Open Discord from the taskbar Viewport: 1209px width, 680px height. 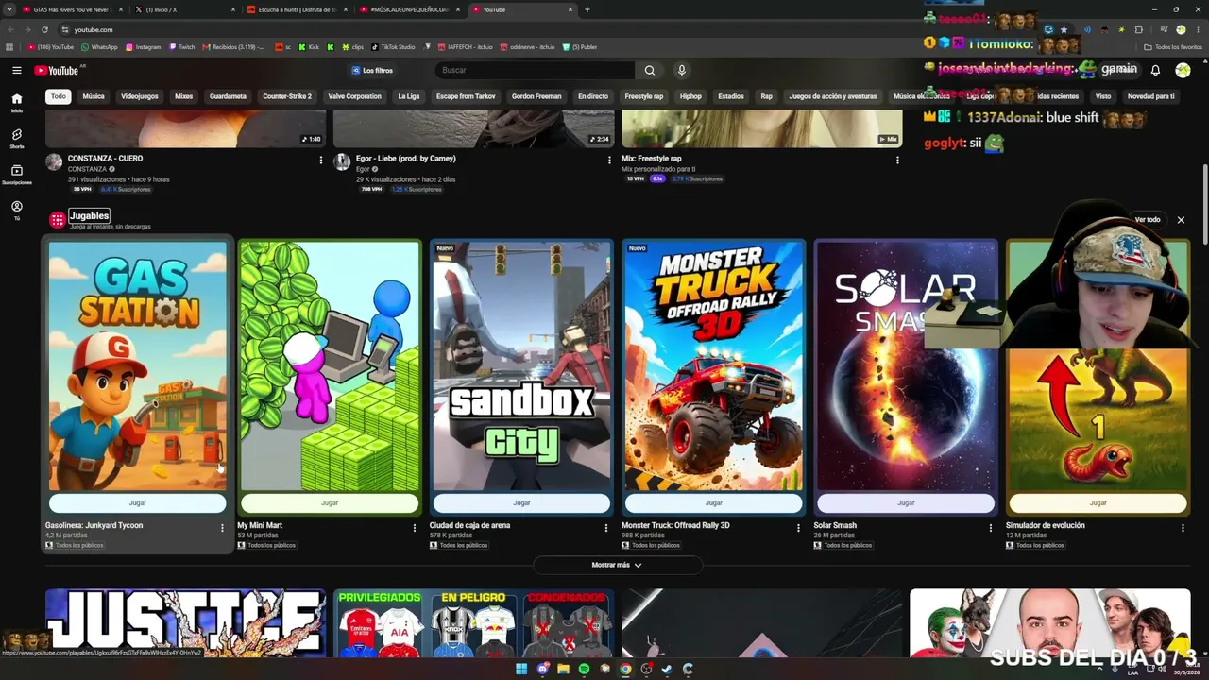pyautogui.click(x=542, y=669)
